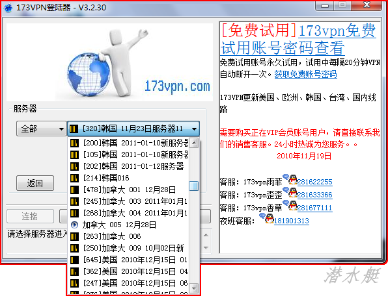Click signal icon beside [200]韩国 entry
This screenshot has height=296, width=388.
click(74, 143)
